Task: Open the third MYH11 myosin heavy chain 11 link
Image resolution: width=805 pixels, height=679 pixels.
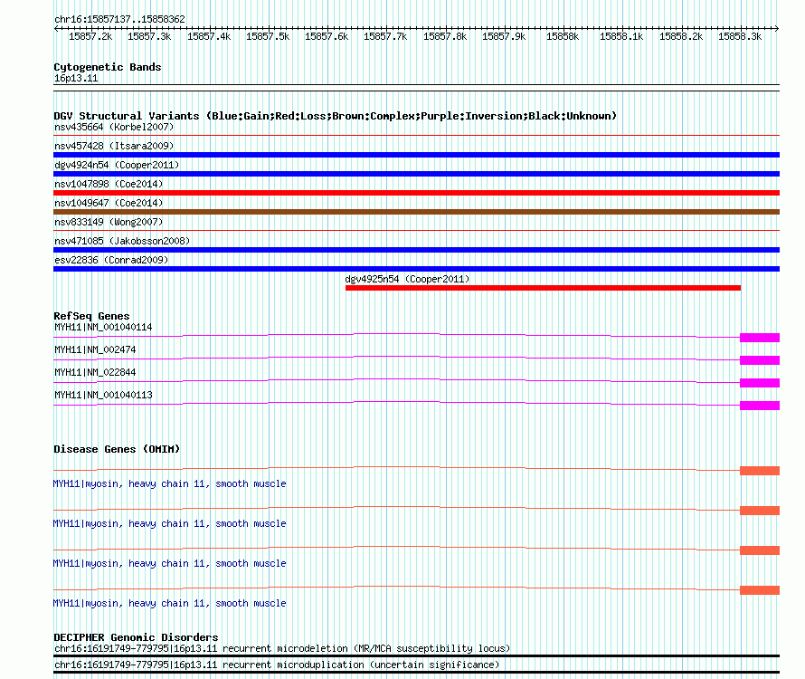Action: tap(169, 563)
